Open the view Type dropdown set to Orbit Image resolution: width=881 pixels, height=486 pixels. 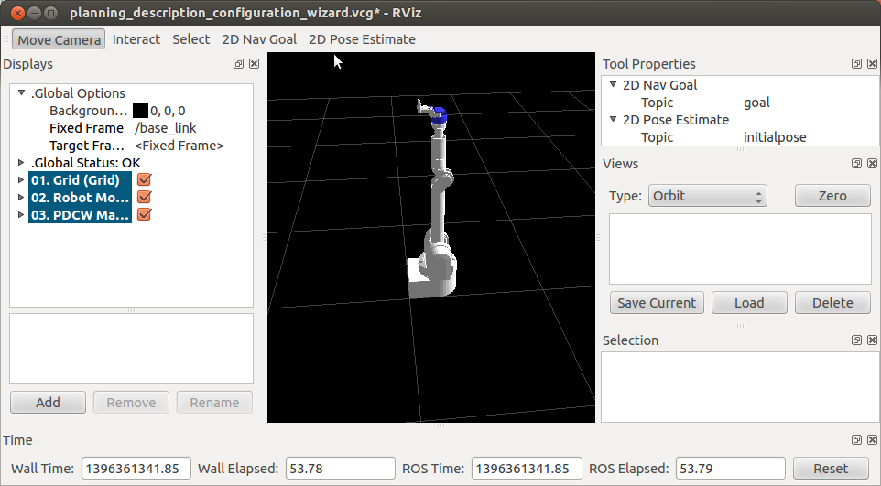click(707, 196)
